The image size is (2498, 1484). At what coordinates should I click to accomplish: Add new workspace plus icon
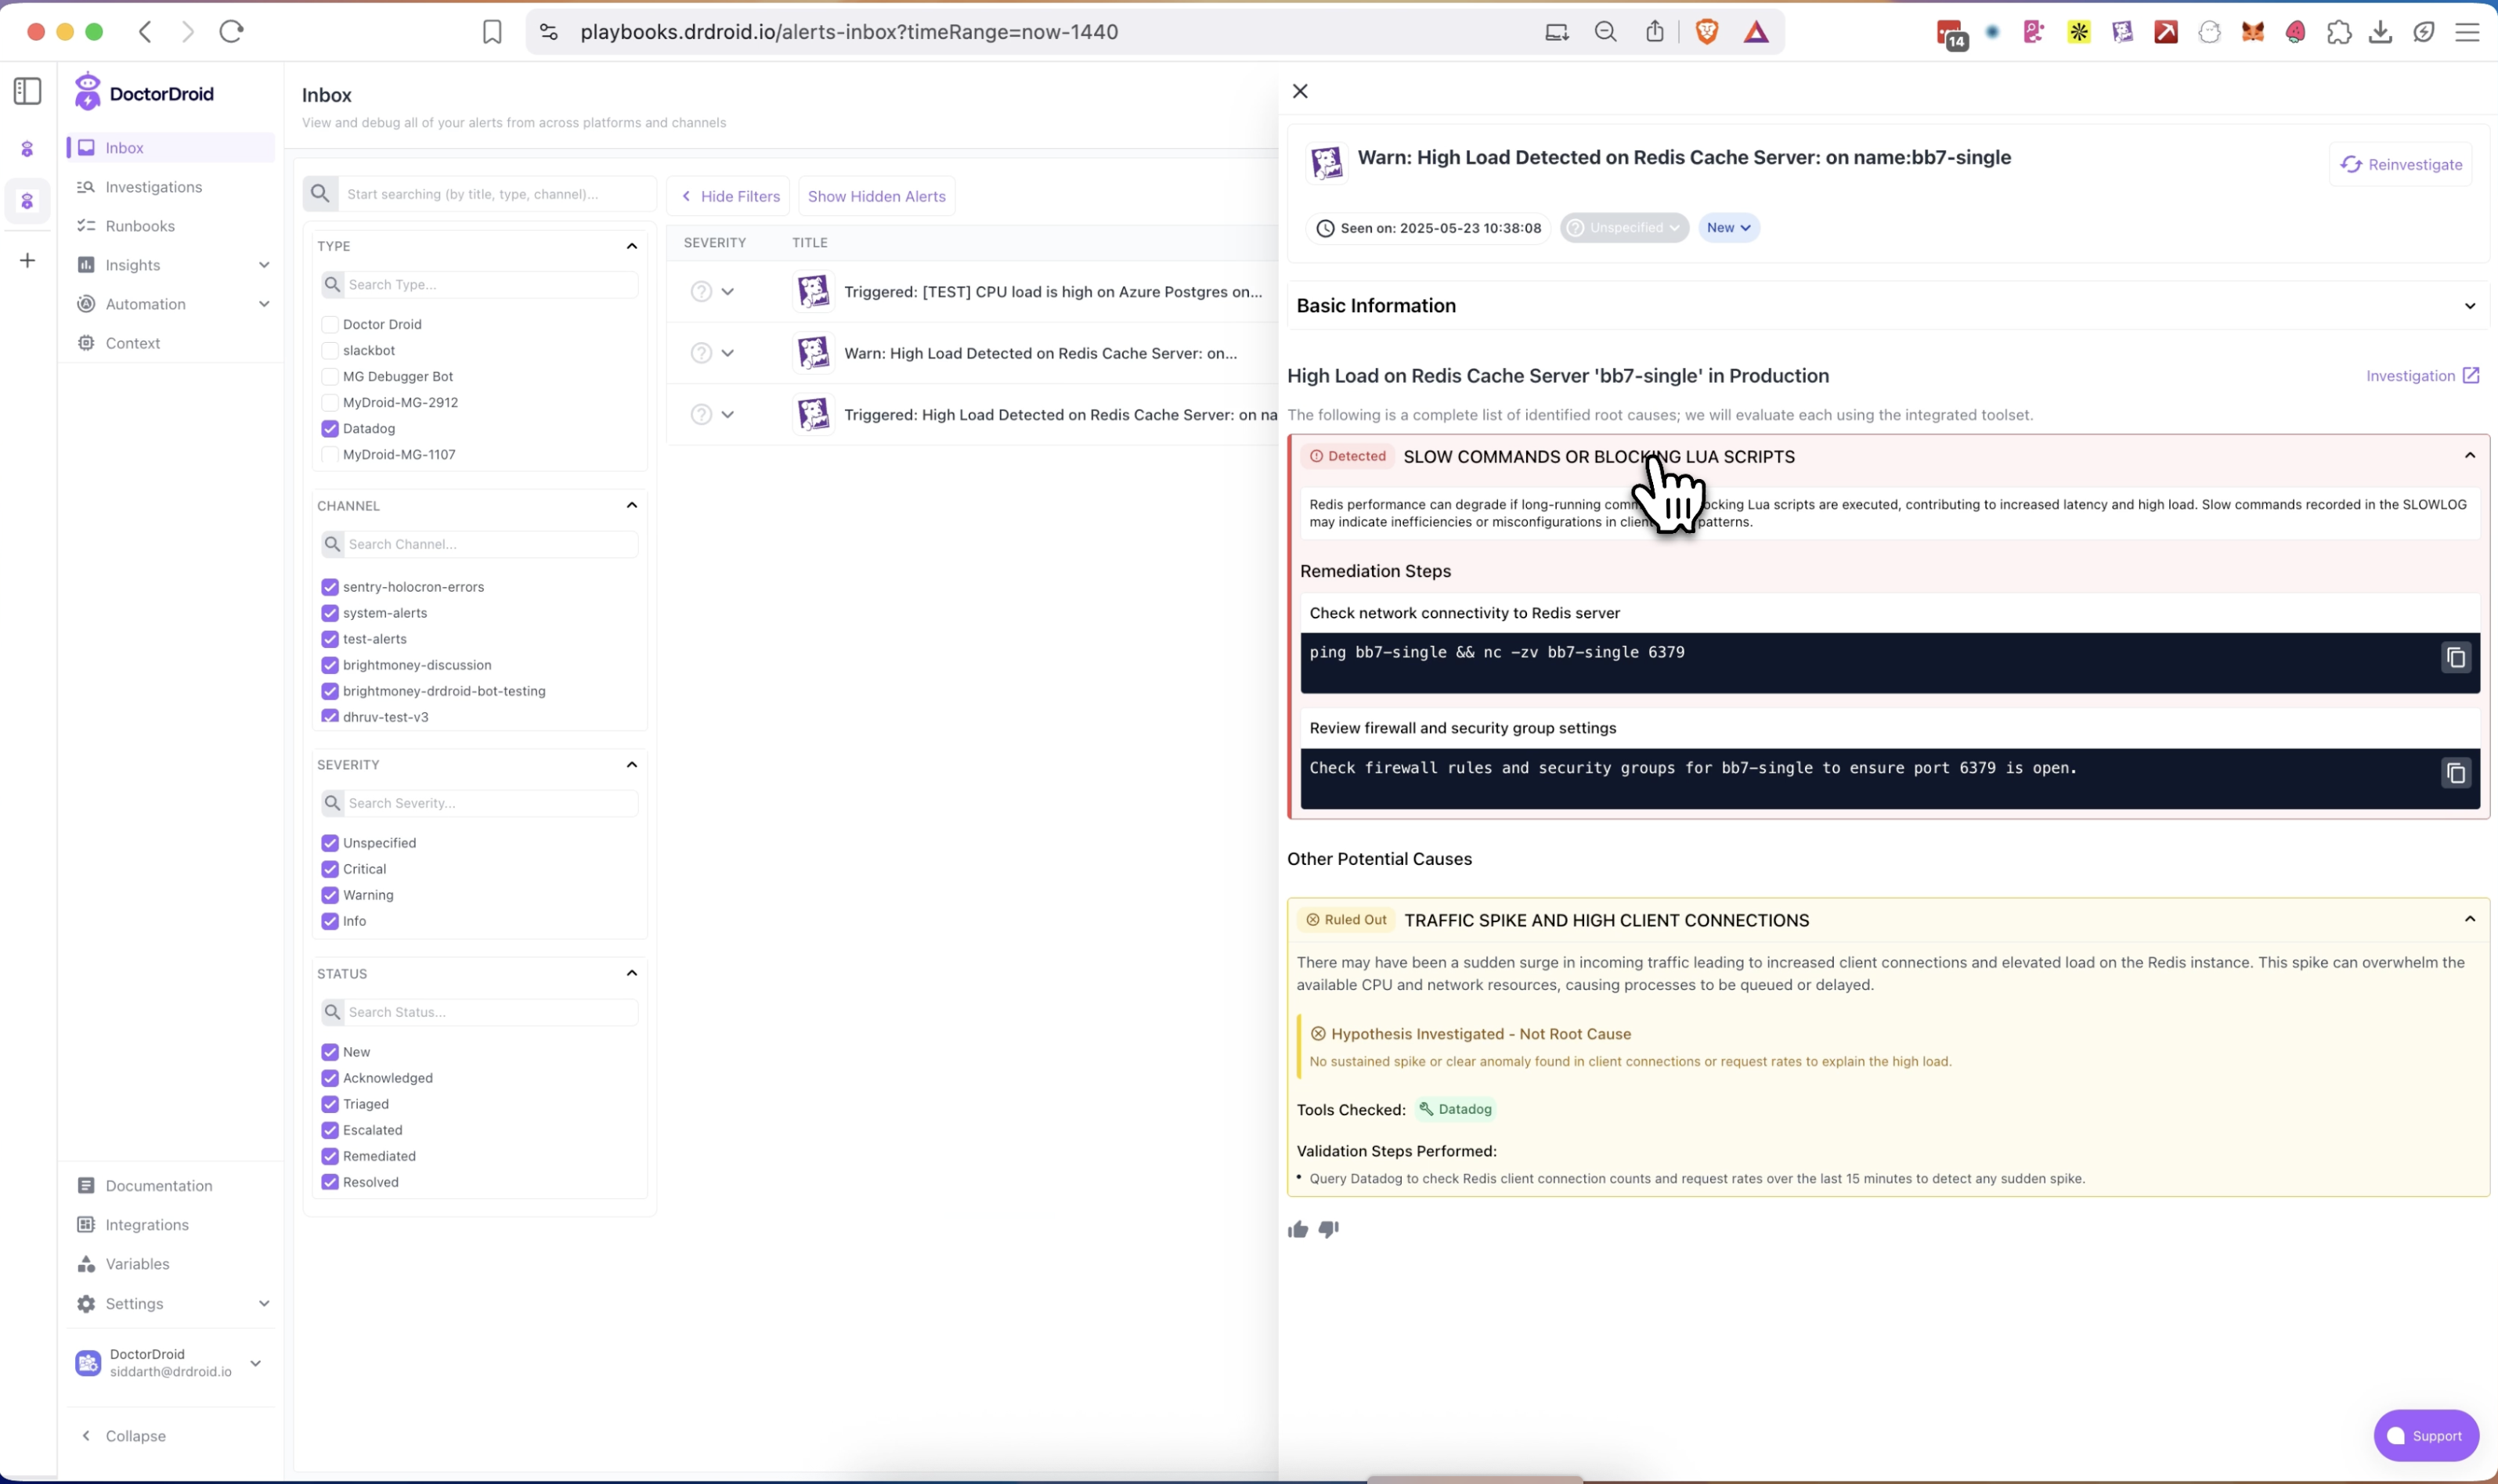point(28,261)
